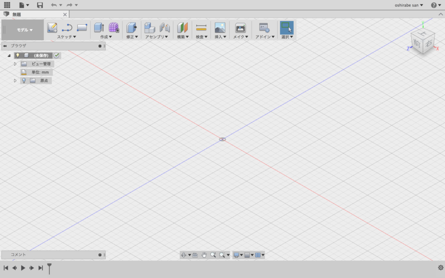Open the 選択 menu
The width and height of the screenshot is (445, 278).
pos(287,37)
